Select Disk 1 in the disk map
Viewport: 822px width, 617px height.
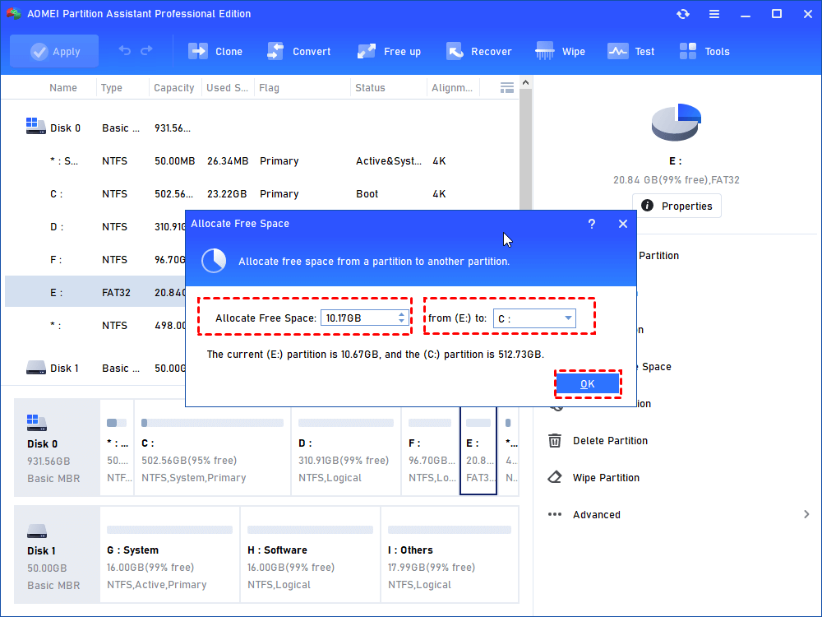[x=57, y=554]
